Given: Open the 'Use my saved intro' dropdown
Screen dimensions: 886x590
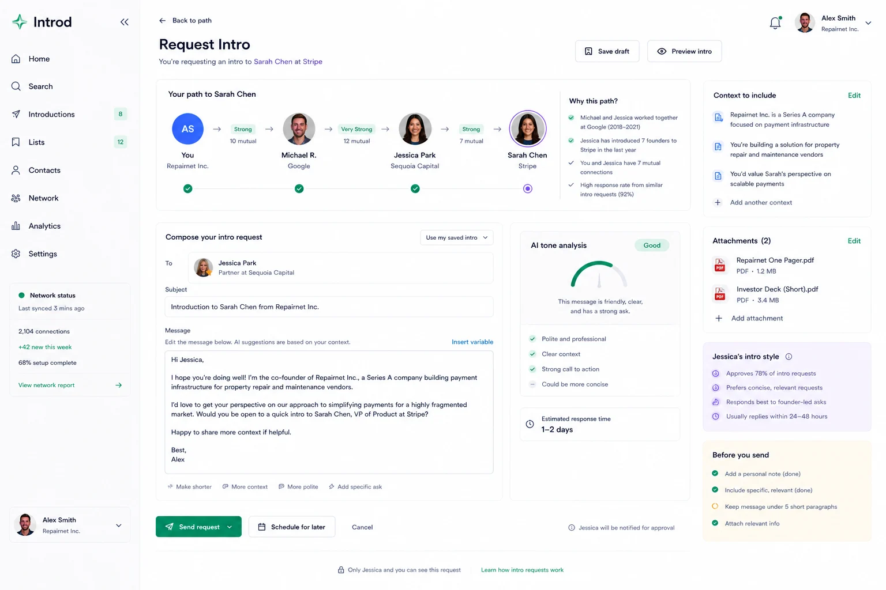Looking at the screenshot, I should (x=456, y=237).
